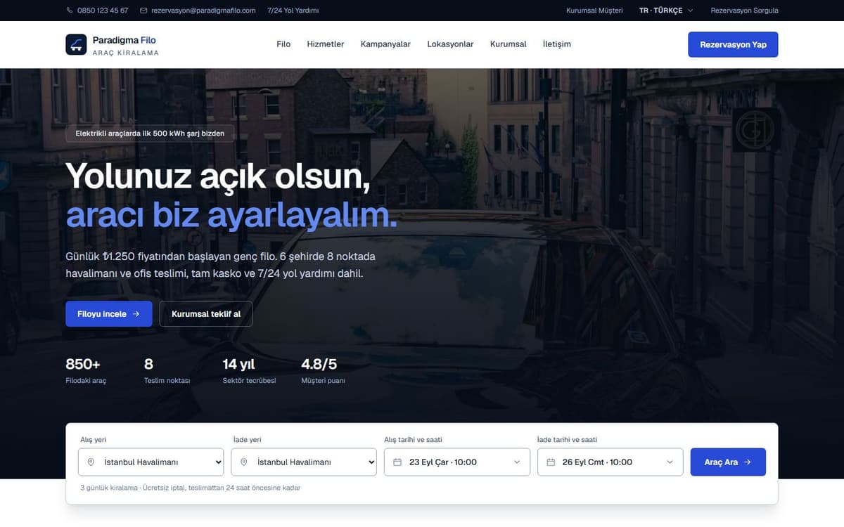Click the electric vehicle 500 kWh promo badge
This screenshot has width=844, height=527.
click(x=150, y=134)
